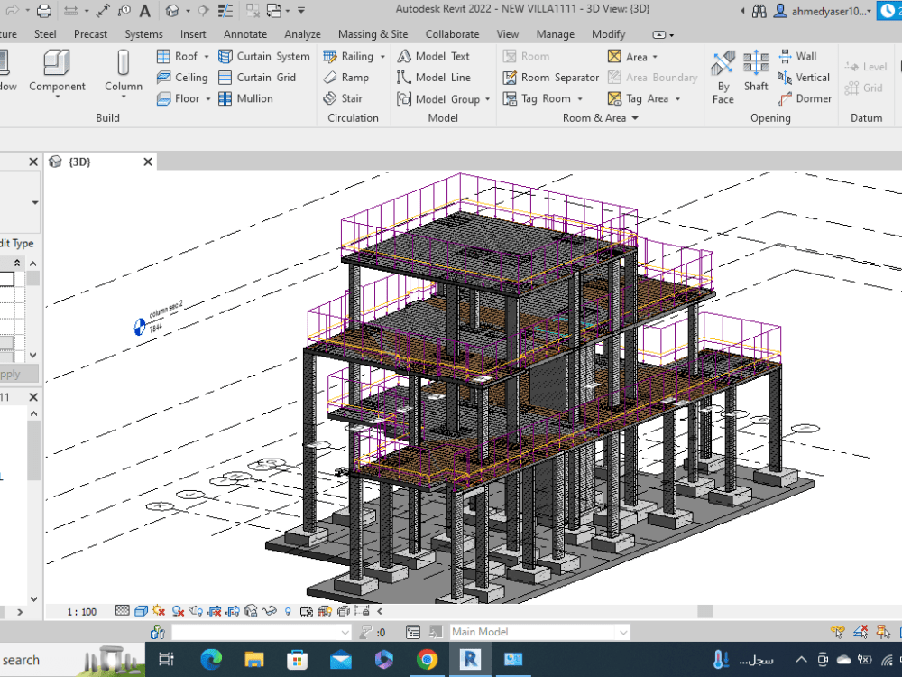Select the Stair tool

pyautogui.click(x=342, y=98)
